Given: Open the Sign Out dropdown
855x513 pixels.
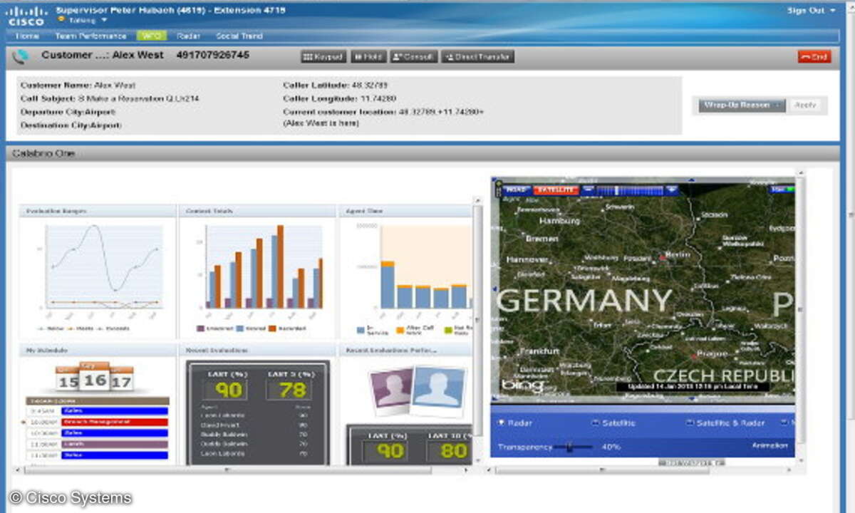Looking at the screenshot, I should (811, 11).
